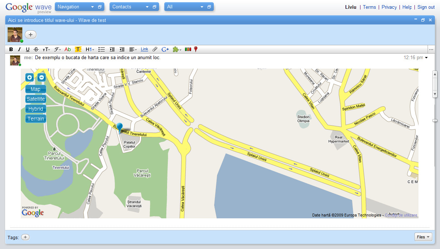Viewport: 440px width, 249px height.
Task: Click the Palatul Copiilor label on the map
Action: [130, 144]
